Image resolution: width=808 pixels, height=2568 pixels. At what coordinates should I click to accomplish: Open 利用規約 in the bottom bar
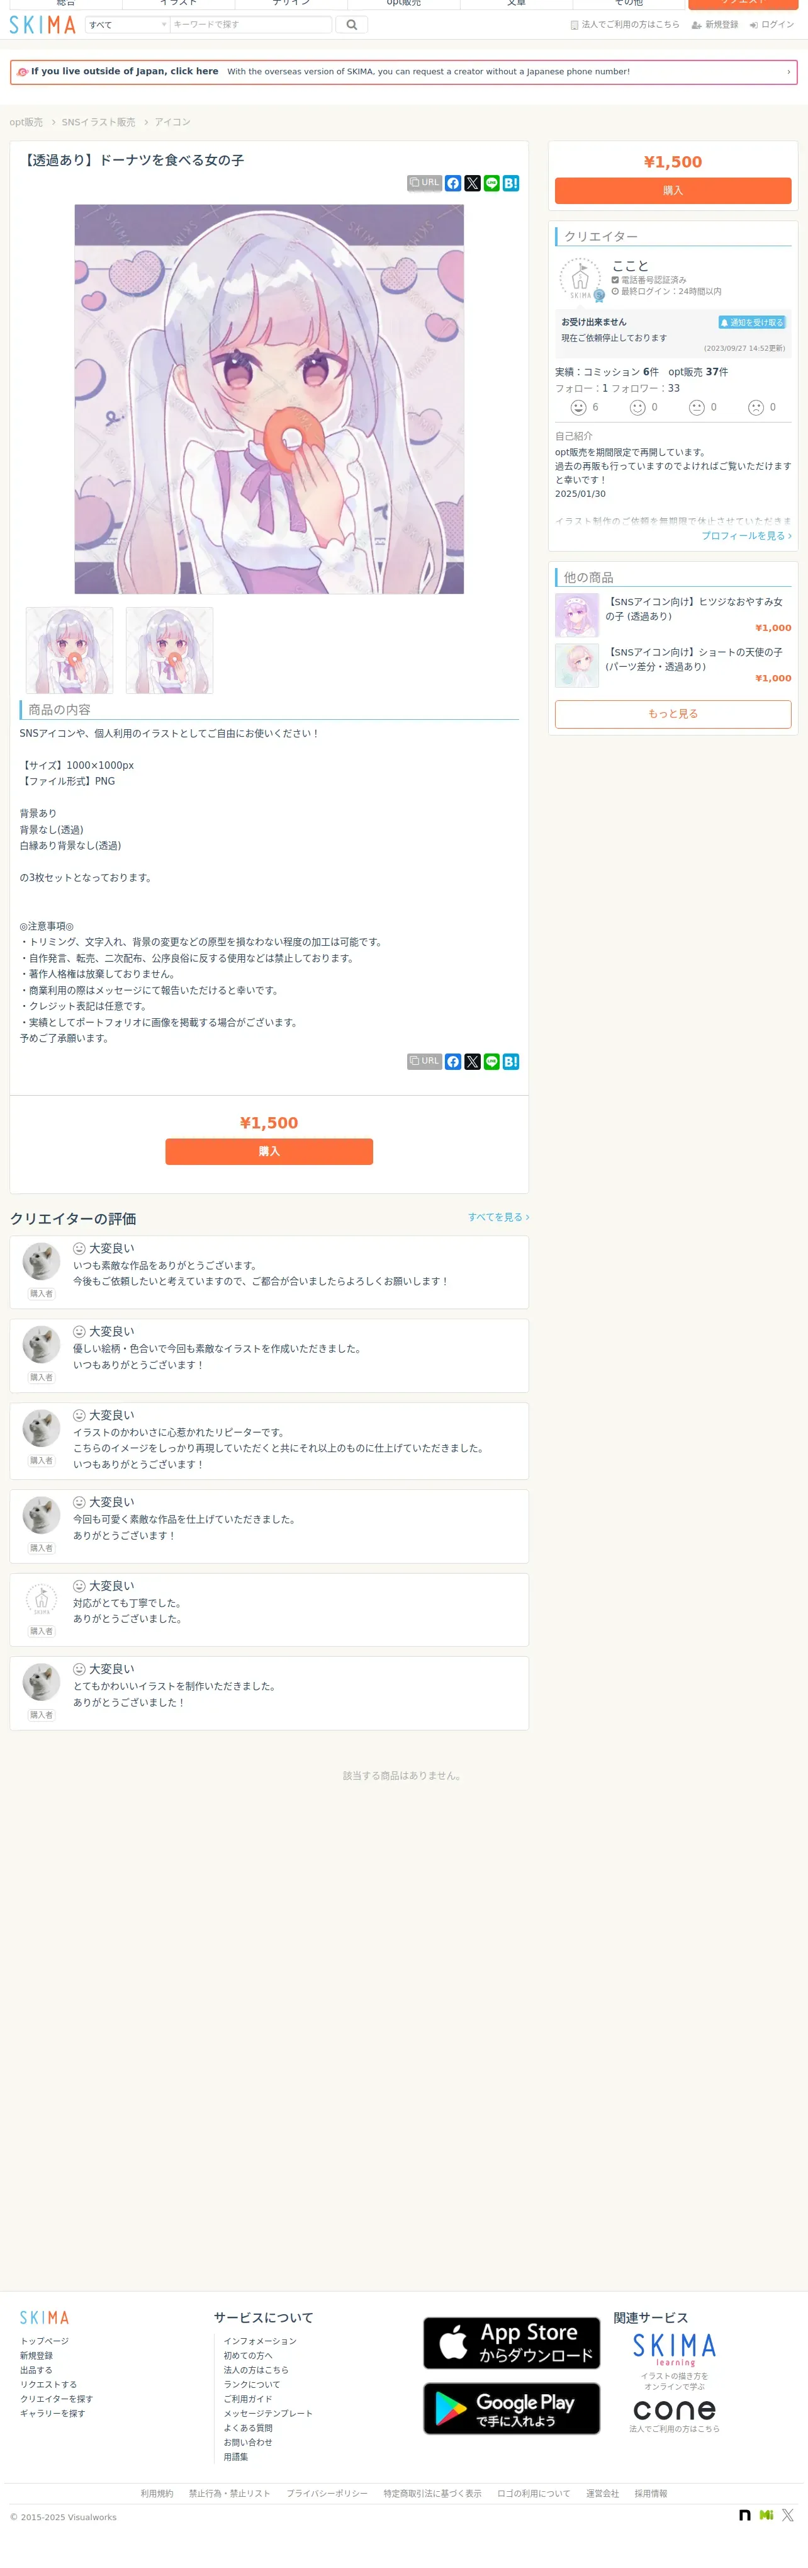pos(157,2493)
